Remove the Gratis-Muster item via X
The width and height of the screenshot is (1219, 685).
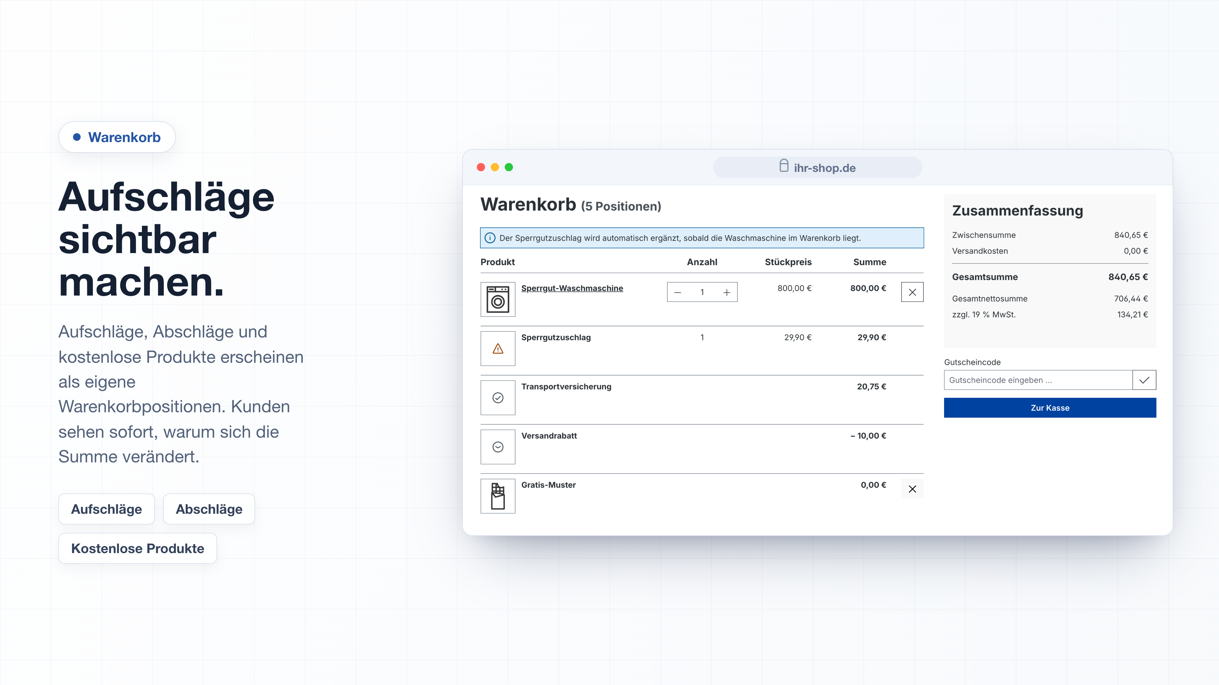pos(912,489)
